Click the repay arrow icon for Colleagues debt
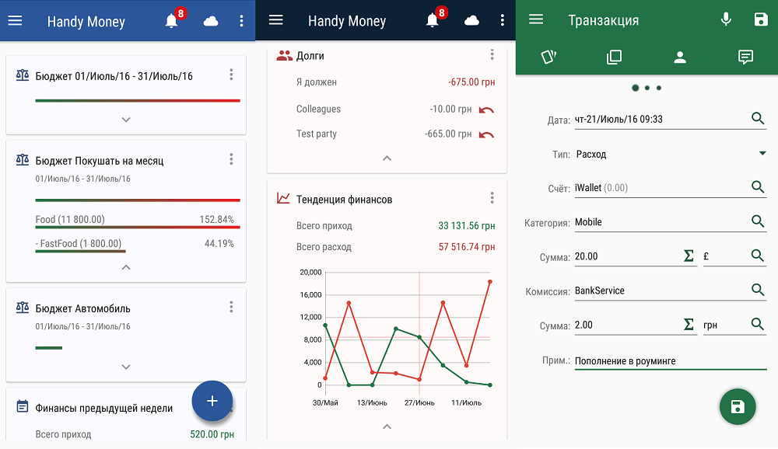Screen dimensions: 778x449 486,110
